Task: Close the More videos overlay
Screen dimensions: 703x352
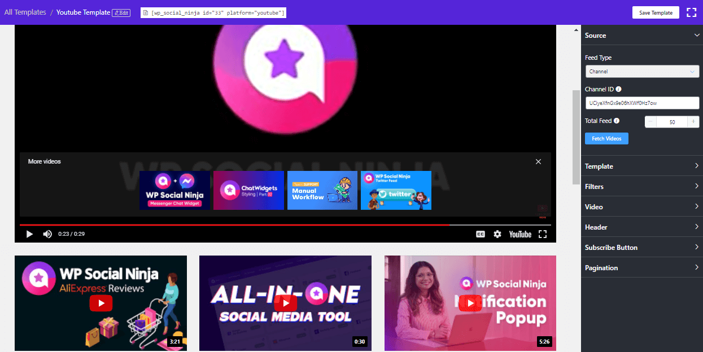Action: [538, 162]
